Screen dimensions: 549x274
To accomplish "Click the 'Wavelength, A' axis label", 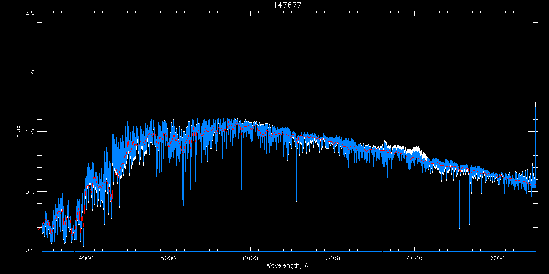I will [287, 266].
